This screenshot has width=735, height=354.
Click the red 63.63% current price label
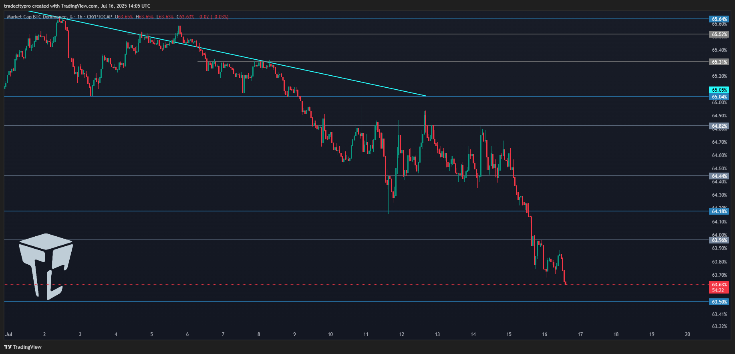pos(719,285)
